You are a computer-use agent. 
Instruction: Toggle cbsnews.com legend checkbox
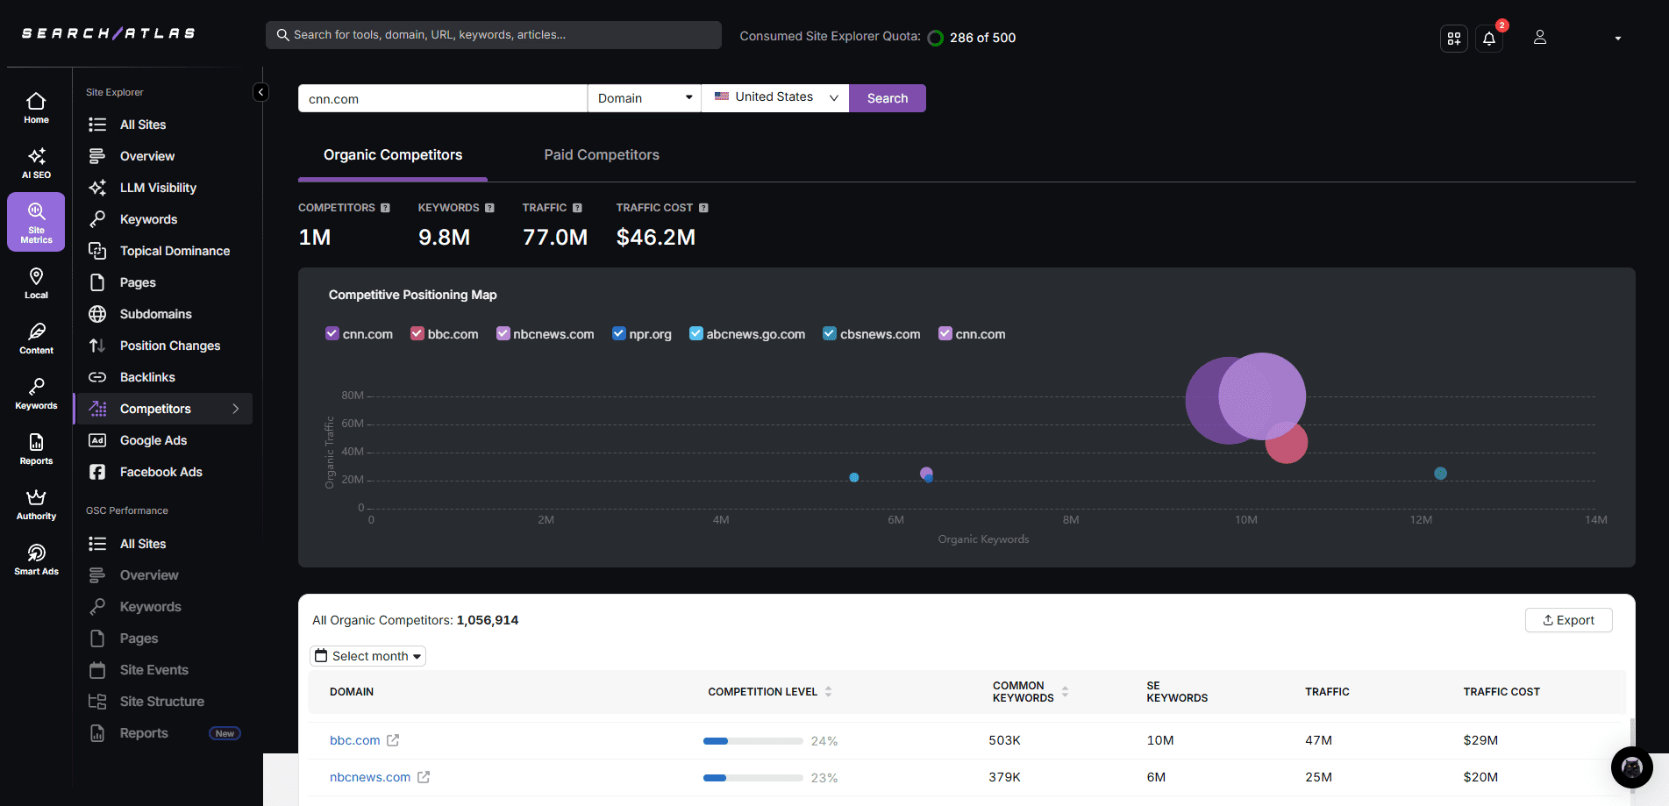pos(830,333)
